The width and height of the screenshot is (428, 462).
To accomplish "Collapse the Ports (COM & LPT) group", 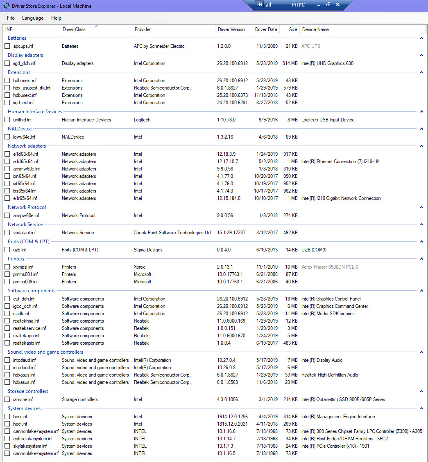I will [421, 242].
